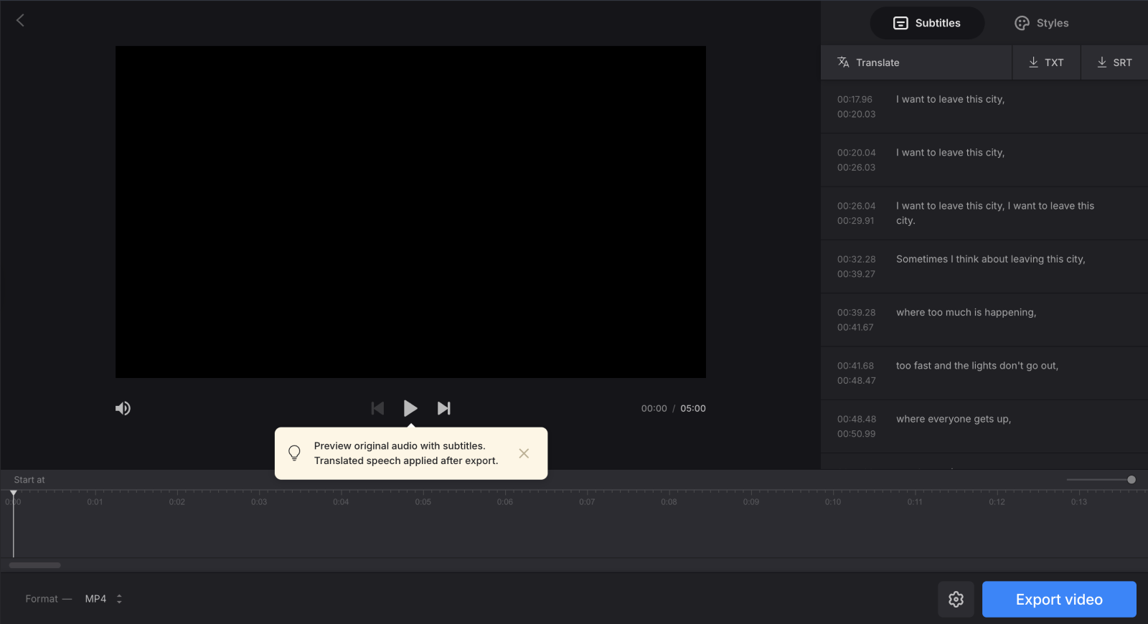Edit the 00:39.28 start timestamp

click(856, 313)
